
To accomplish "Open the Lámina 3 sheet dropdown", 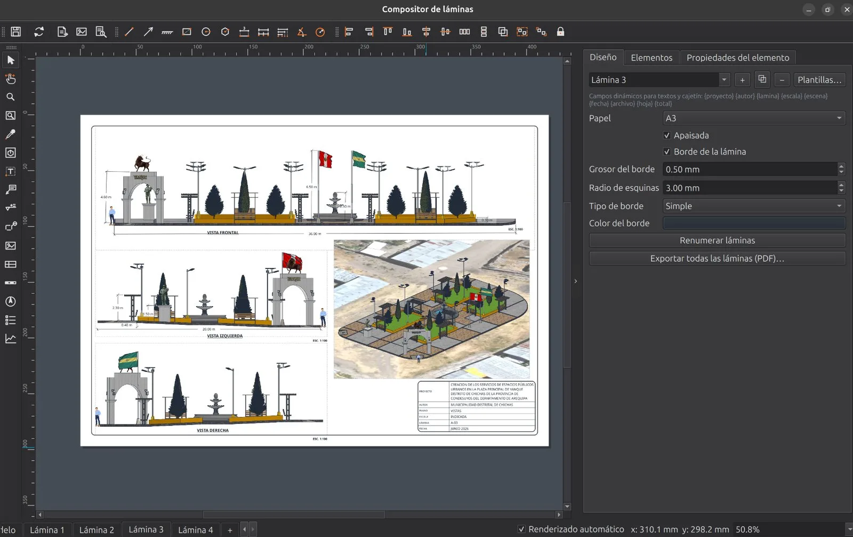I will pos(659,80).
